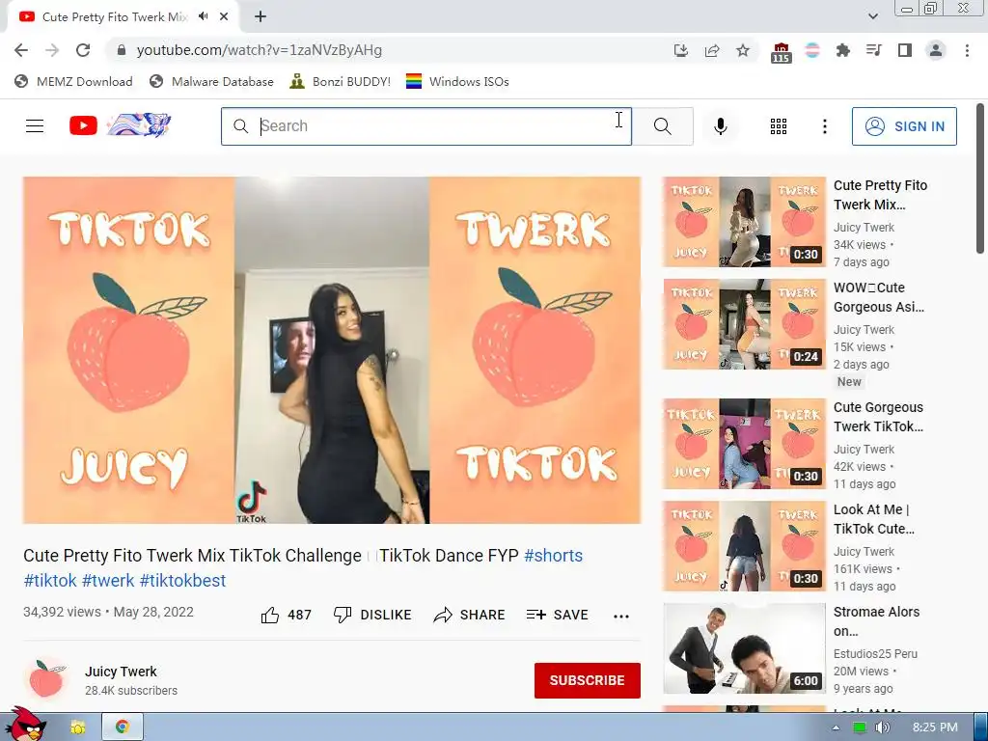Search with your voice microphone
Screen dimensions: 988x741
[721, 126]
